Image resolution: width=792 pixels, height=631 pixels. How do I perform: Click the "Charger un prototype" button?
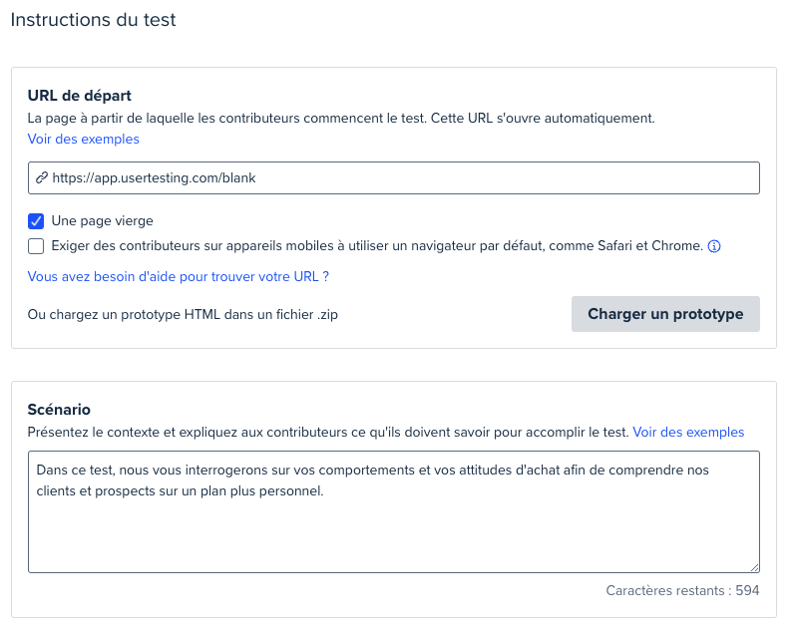pos(665,314)
